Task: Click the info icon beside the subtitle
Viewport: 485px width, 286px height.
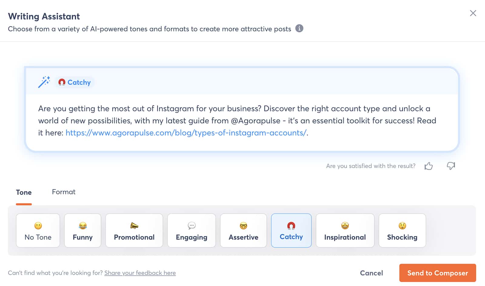Action: coord(299,28)
